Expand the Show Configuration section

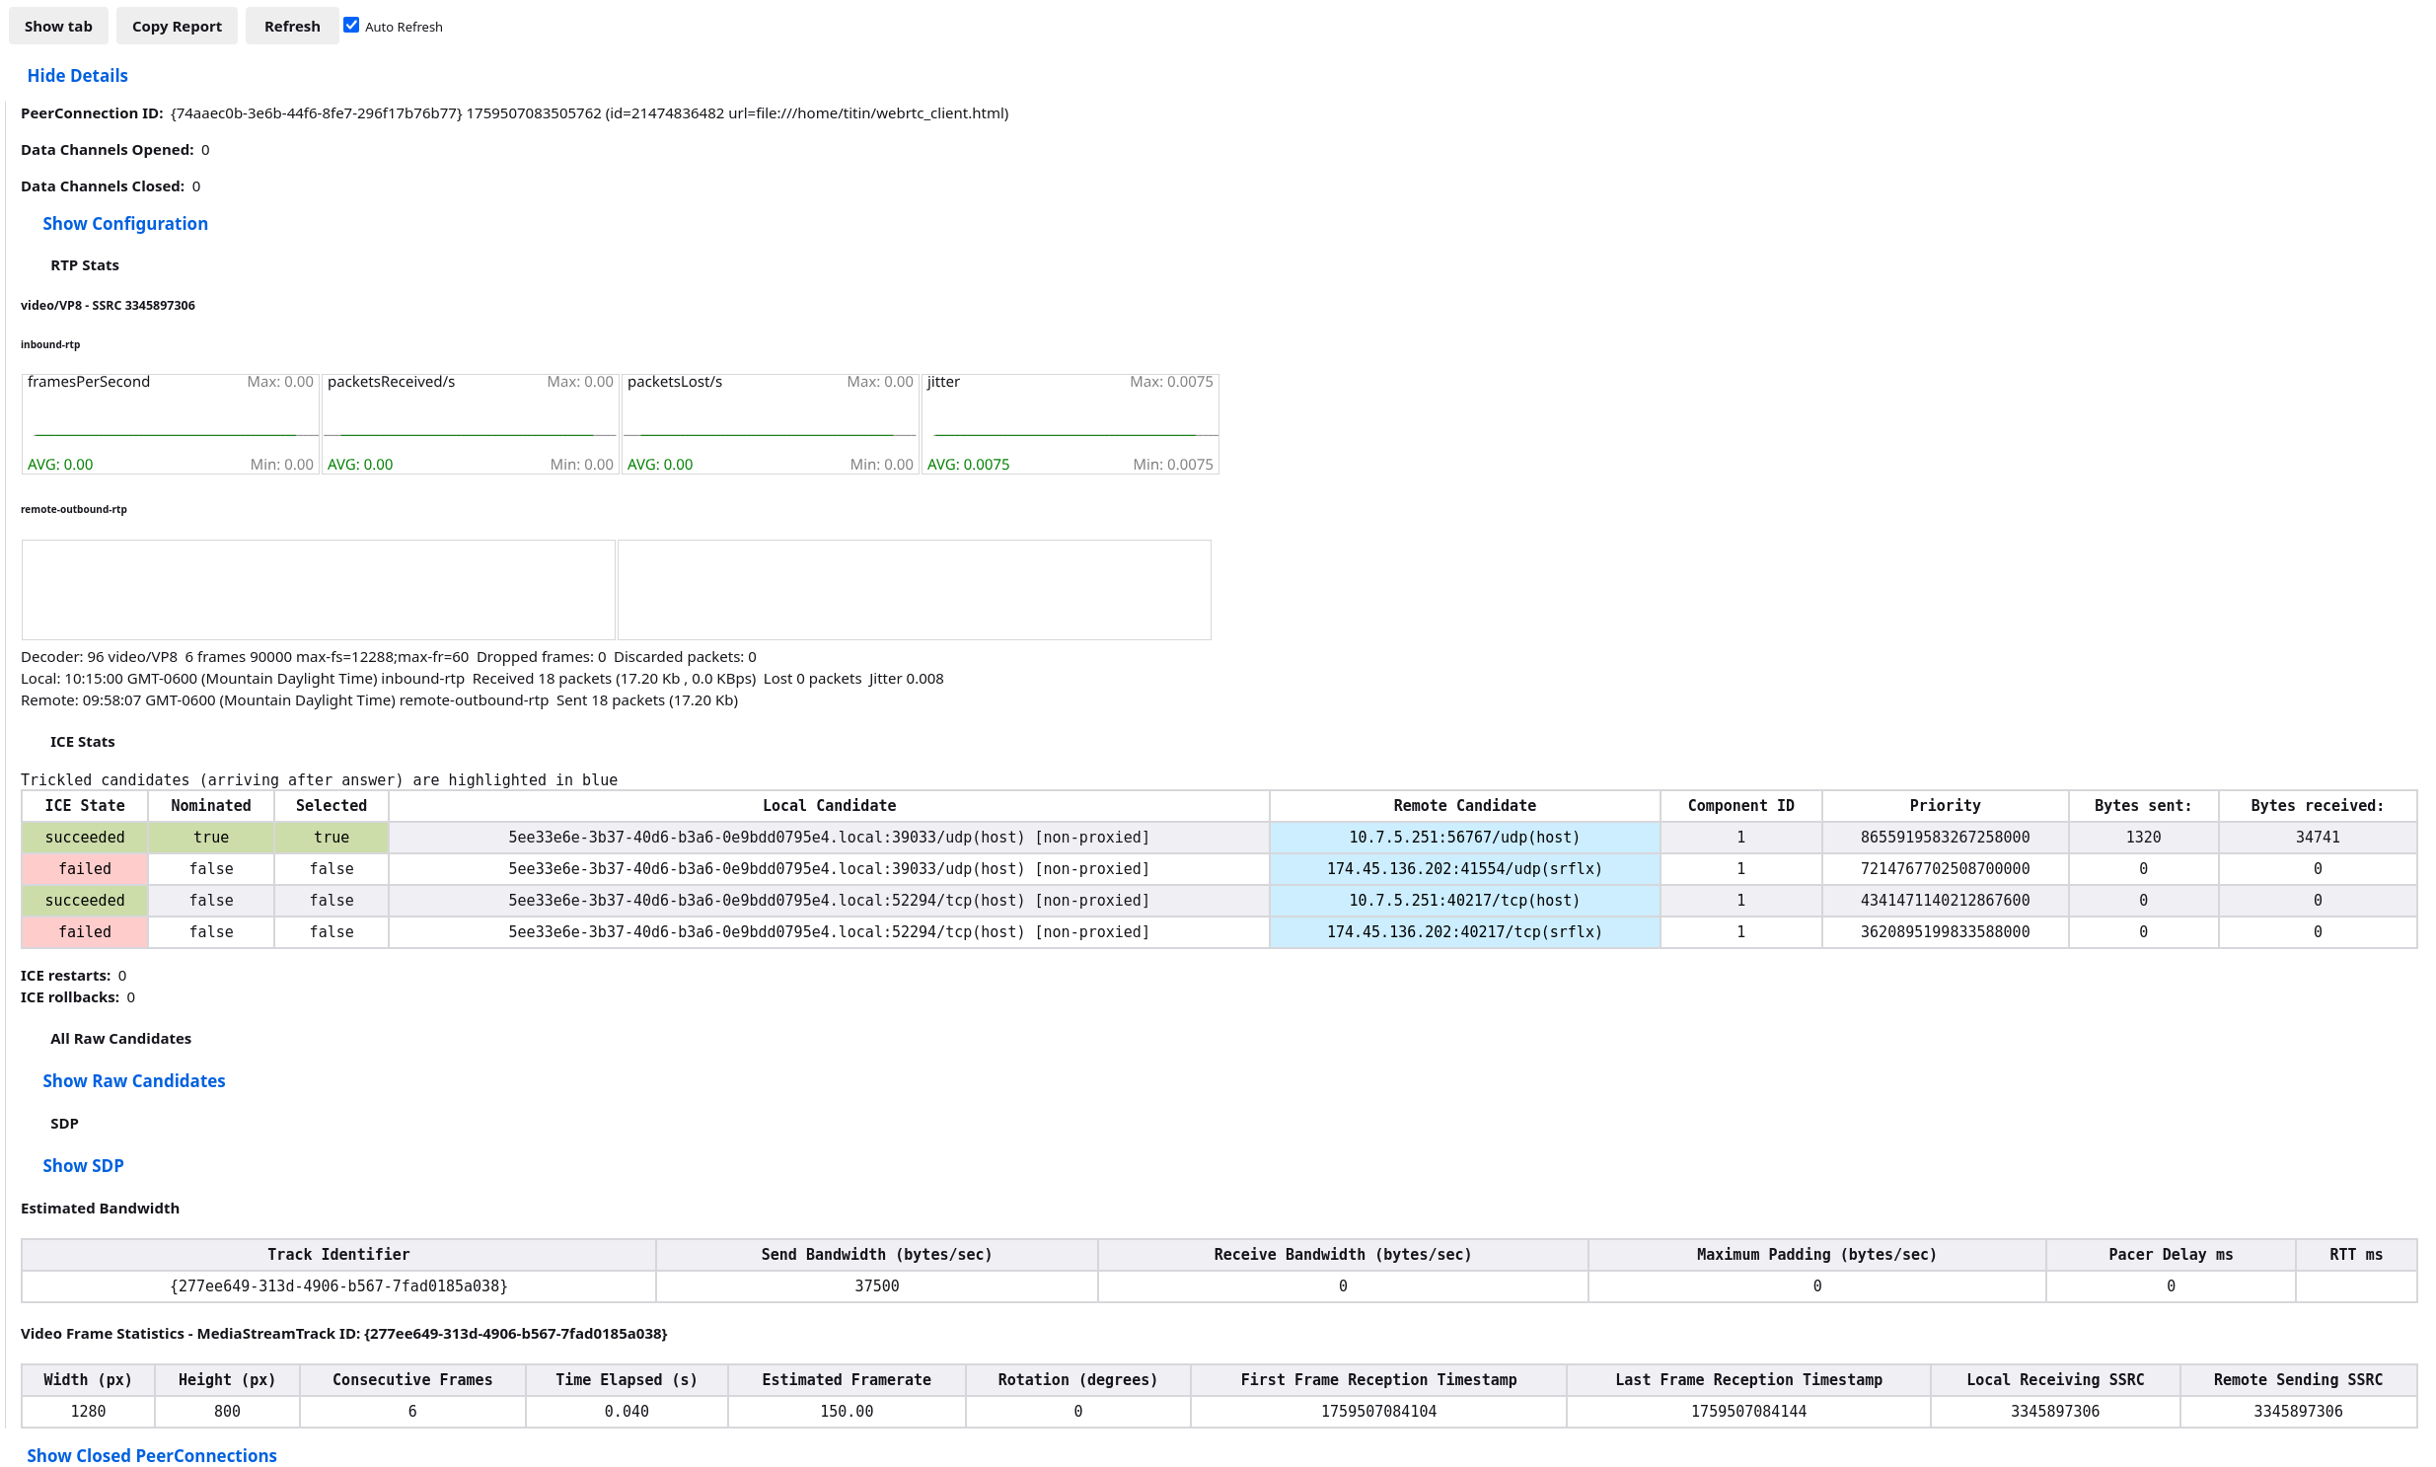[x=124, y=223]
